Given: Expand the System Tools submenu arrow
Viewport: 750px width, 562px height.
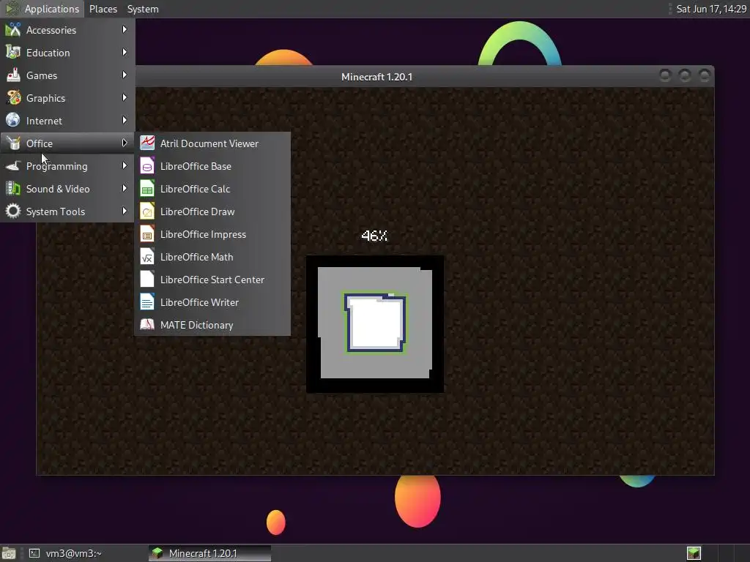Looking at the screenshot, I should point(125,211).
